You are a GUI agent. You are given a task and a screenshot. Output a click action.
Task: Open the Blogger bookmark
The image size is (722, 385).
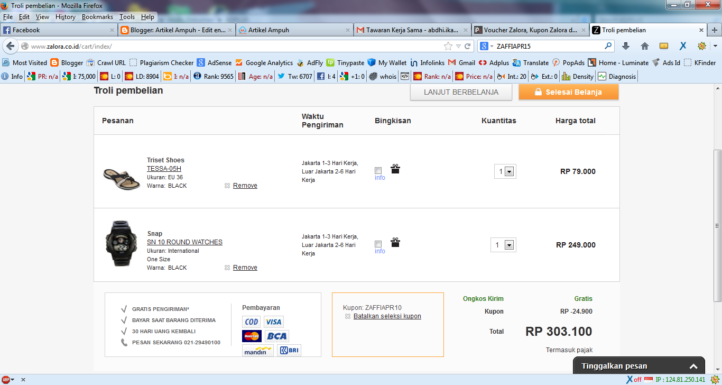[67, 62]
